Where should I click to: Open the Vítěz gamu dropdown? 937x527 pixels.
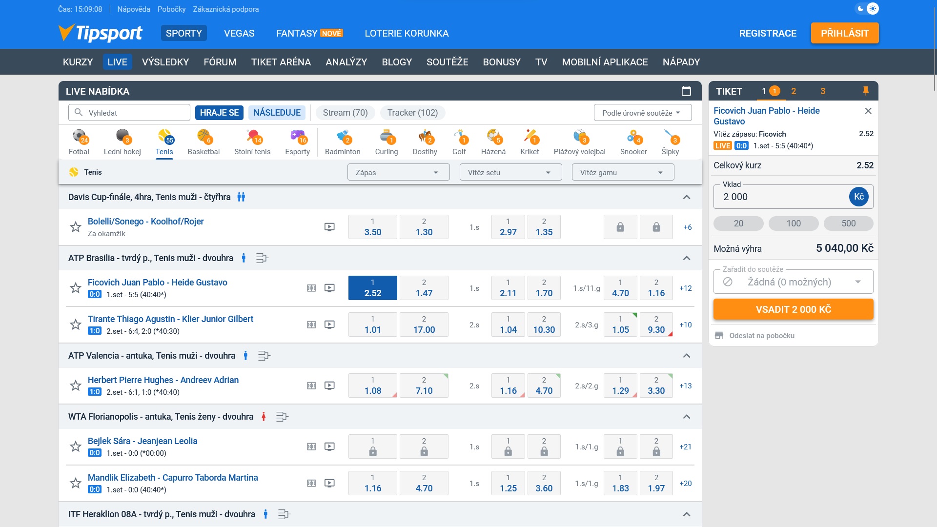[623, 172]
